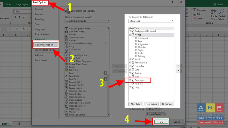The width and height of the screenshot is (228, 128).
Task: Uncheck the Background Removal checkbox
Action: tap(133, 31)
